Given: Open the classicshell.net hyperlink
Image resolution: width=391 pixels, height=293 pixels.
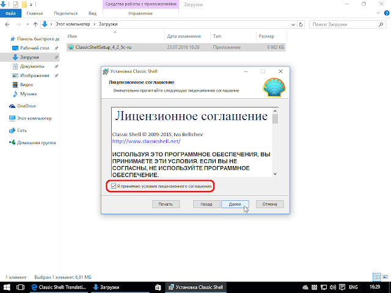Looking at the screenshot, I should [147, 141].
